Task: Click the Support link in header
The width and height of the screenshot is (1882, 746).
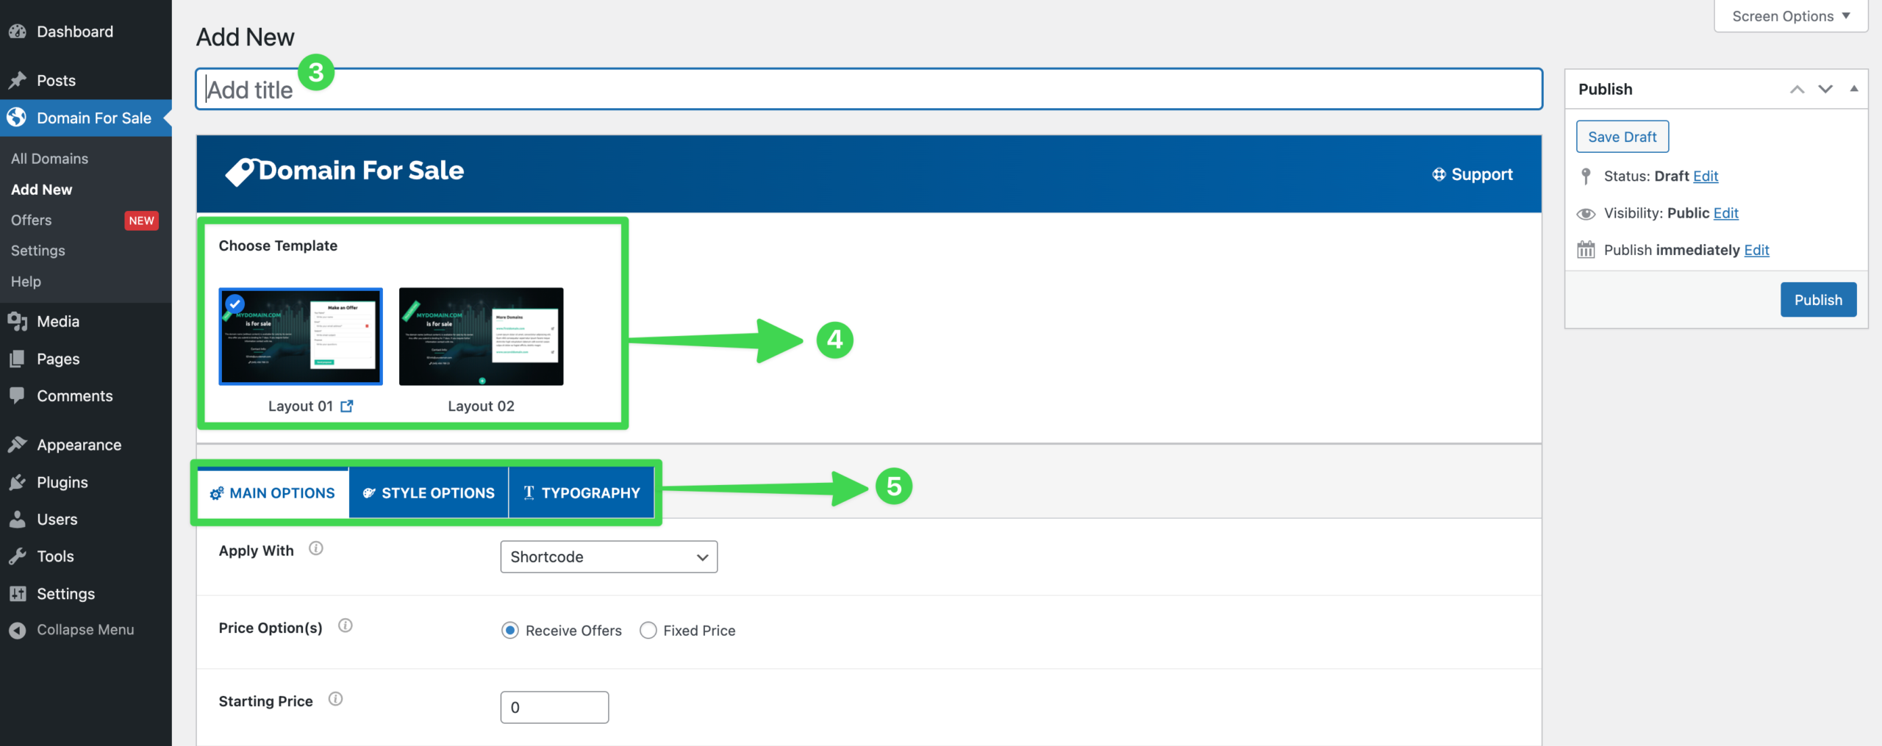Action: pyautogui.click(x=1473, y=174)
